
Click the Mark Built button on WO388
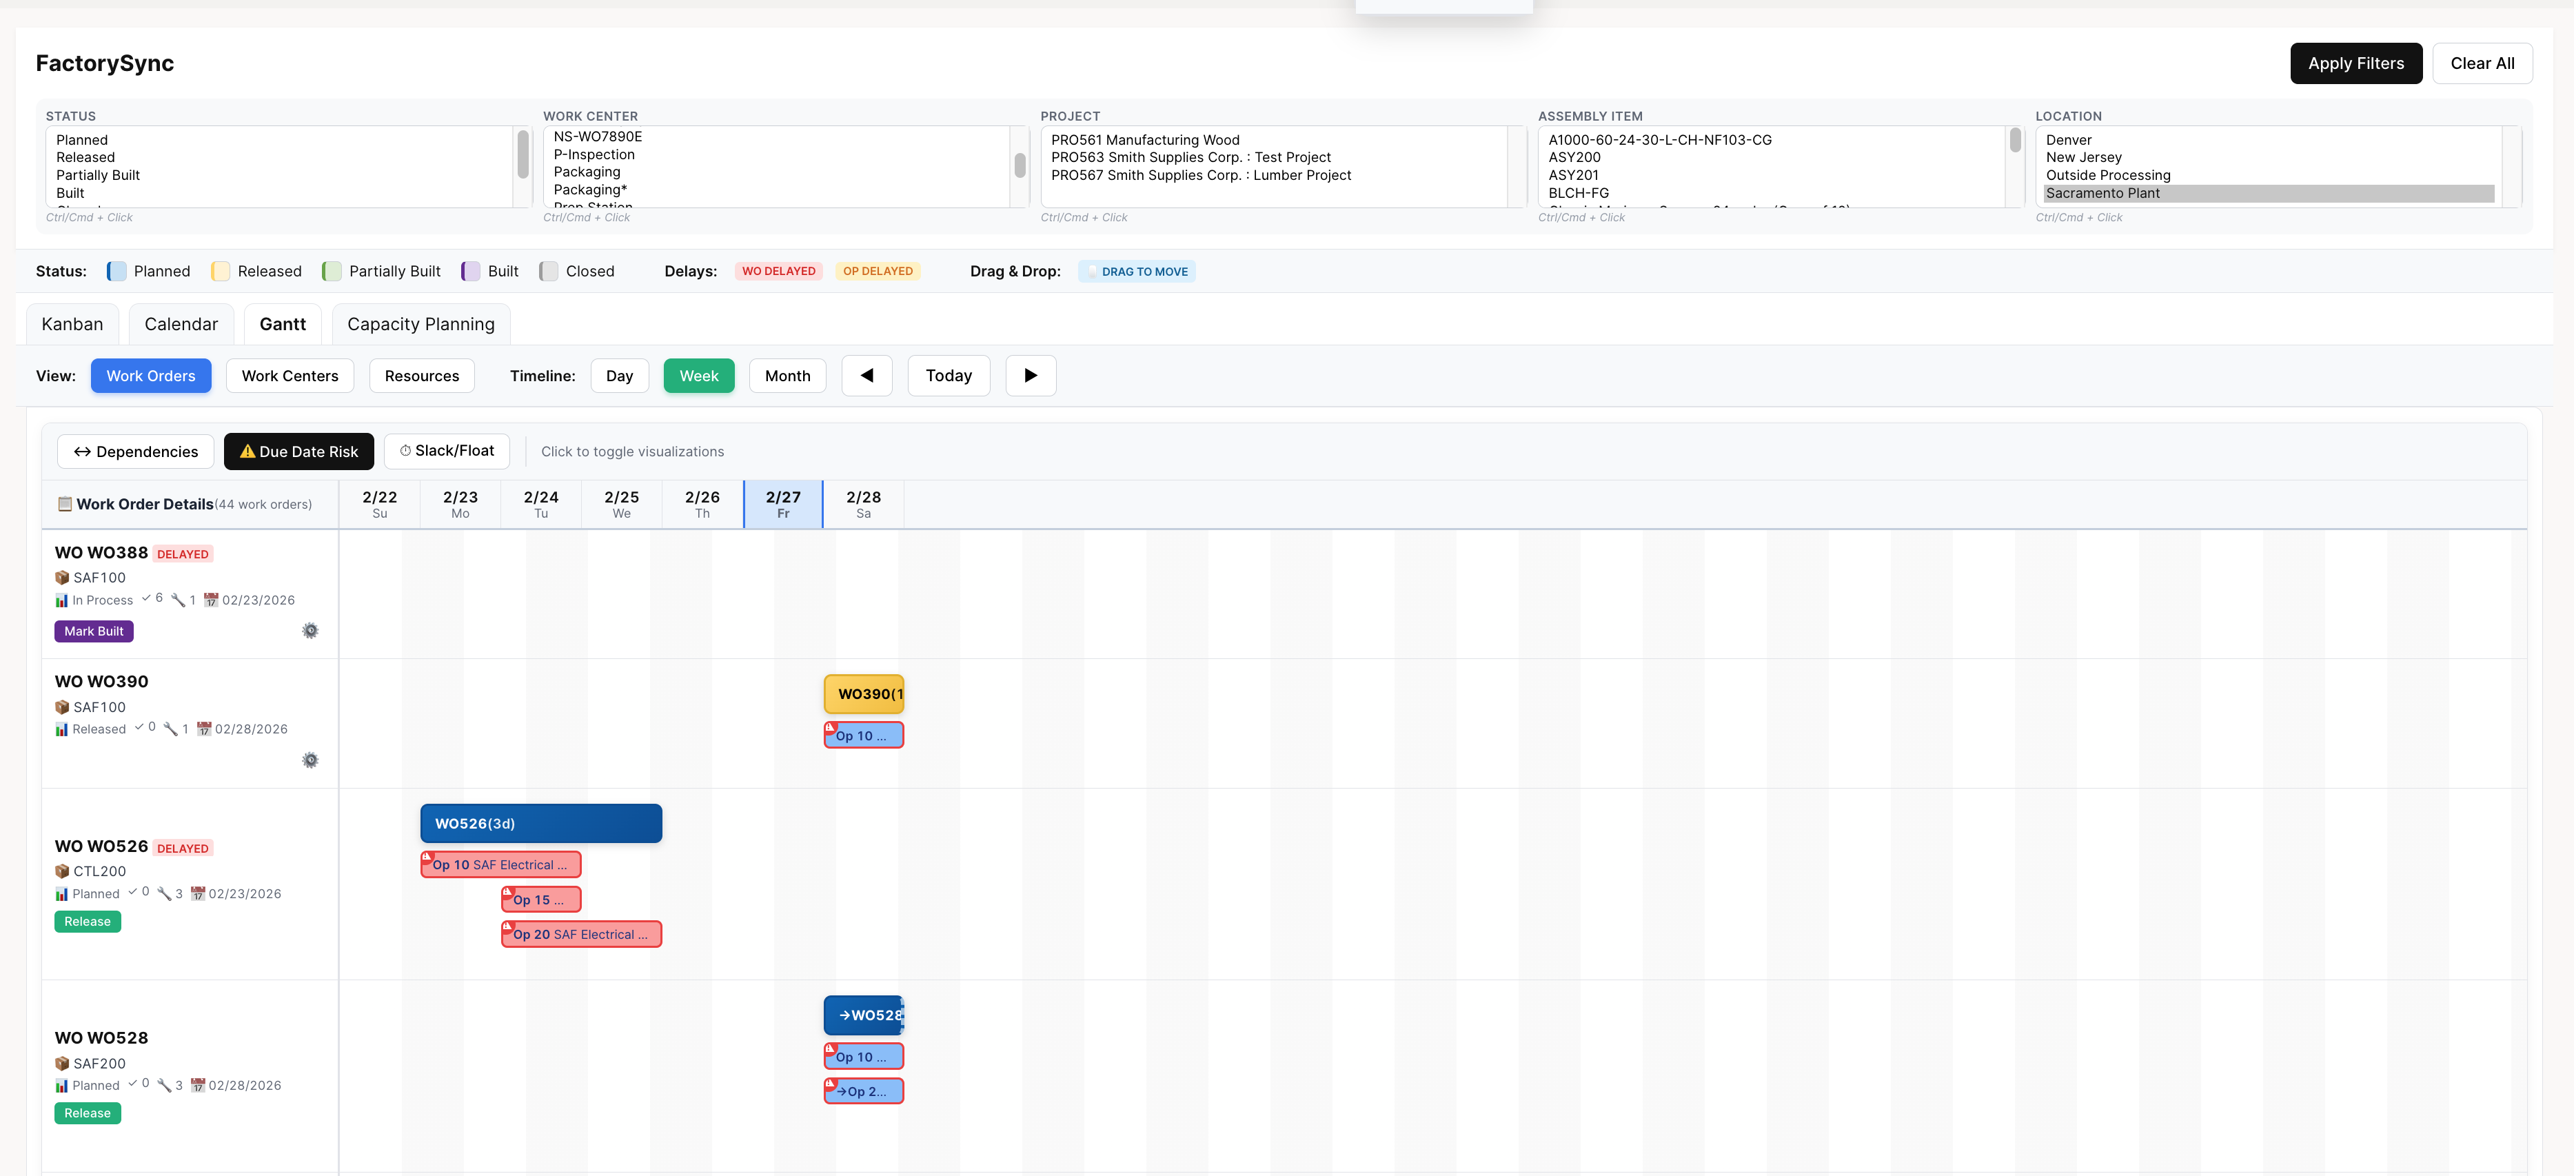[94, 631]
